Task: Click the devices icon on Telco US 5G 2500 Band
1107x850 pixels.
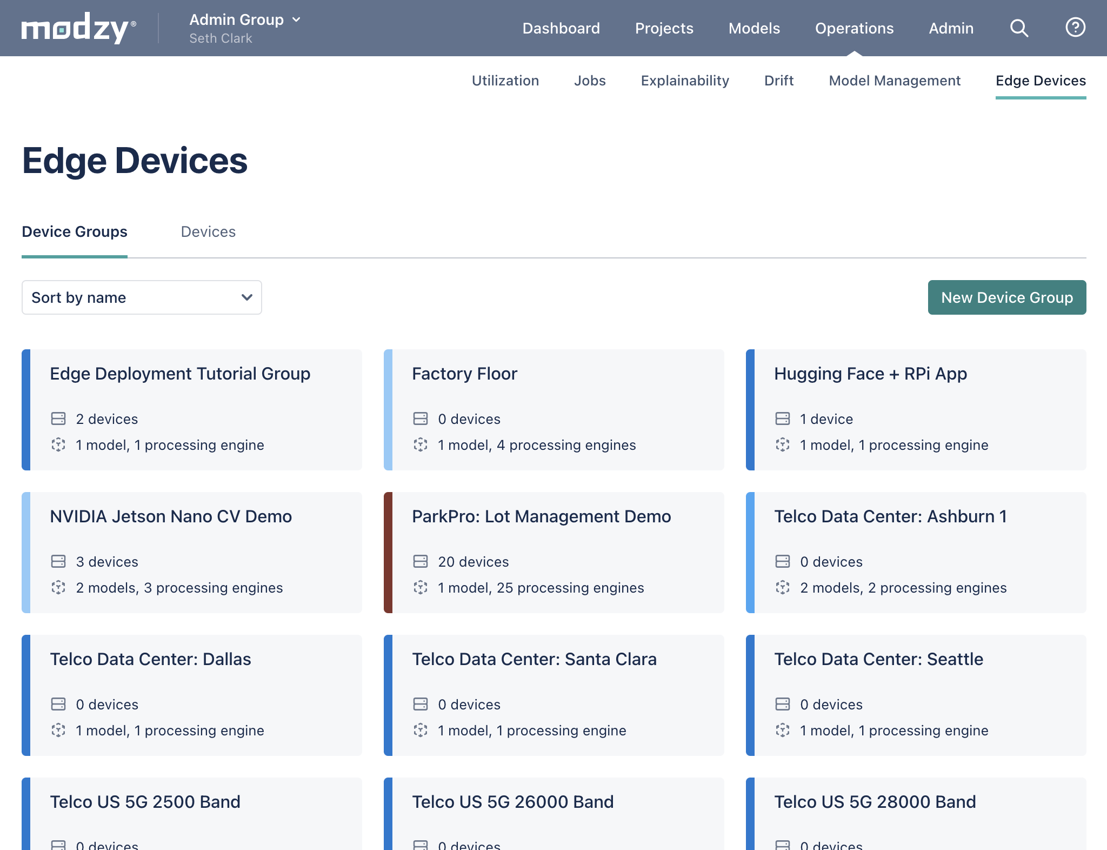Action: [x=59, y=845]
